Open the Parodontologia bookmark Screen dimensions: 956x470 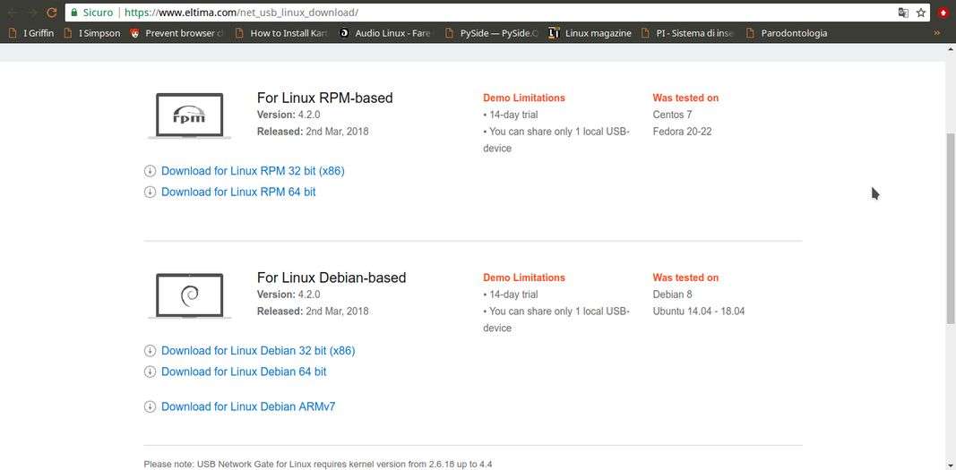[787, 33]
